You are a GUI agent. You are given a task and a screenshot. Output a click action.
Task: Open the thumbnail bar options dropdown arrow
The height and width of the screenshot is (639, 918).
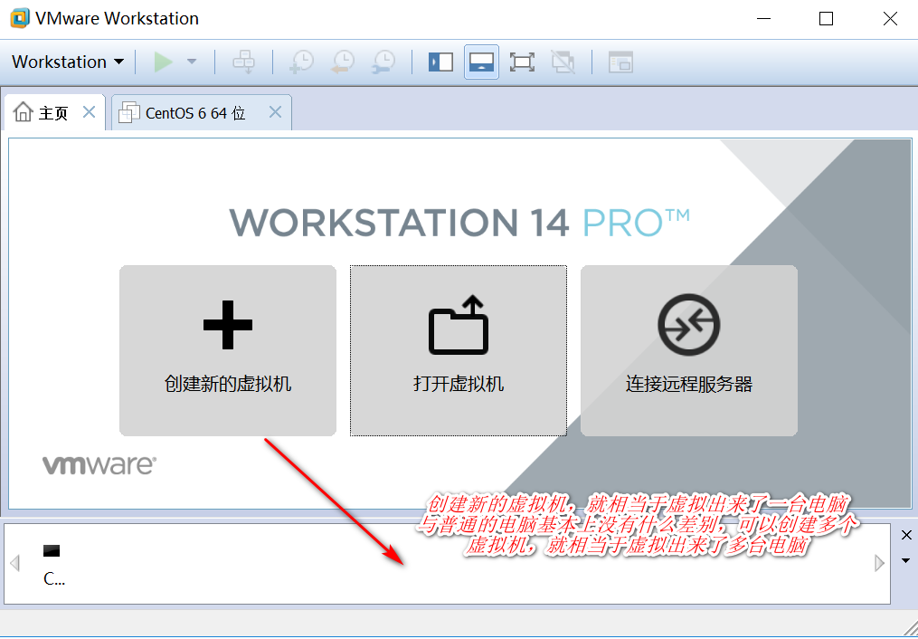pos(906,560)
